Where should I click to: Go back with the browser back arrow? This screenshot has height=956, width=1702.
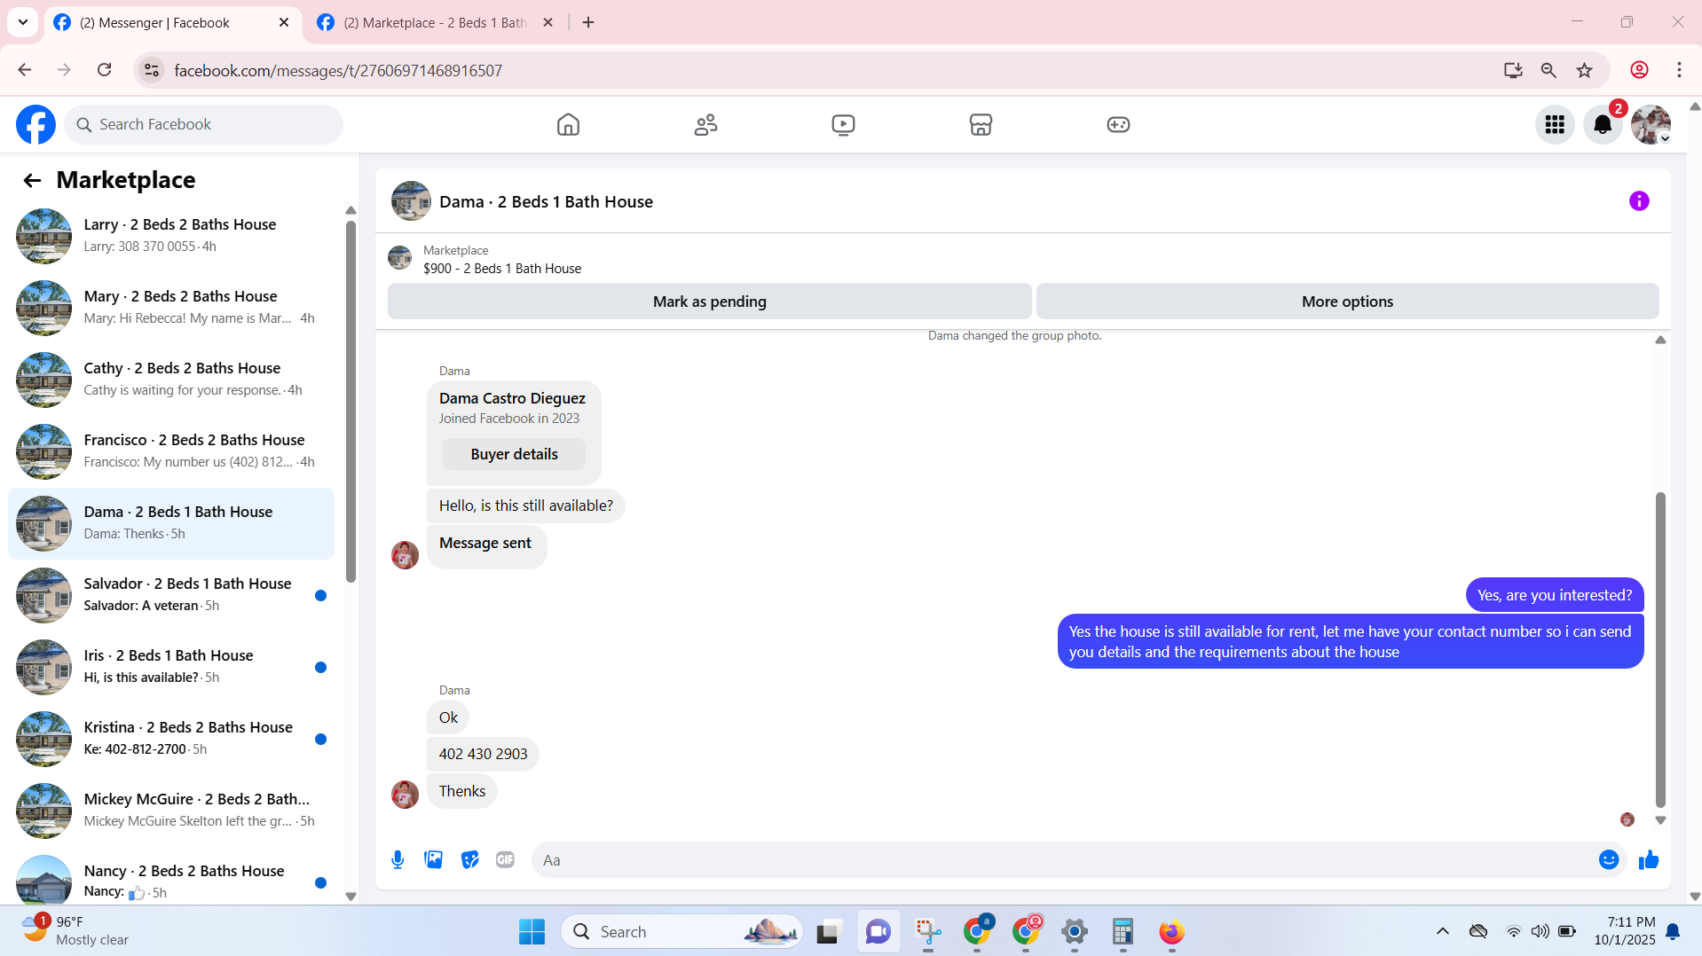coord(25,70)
